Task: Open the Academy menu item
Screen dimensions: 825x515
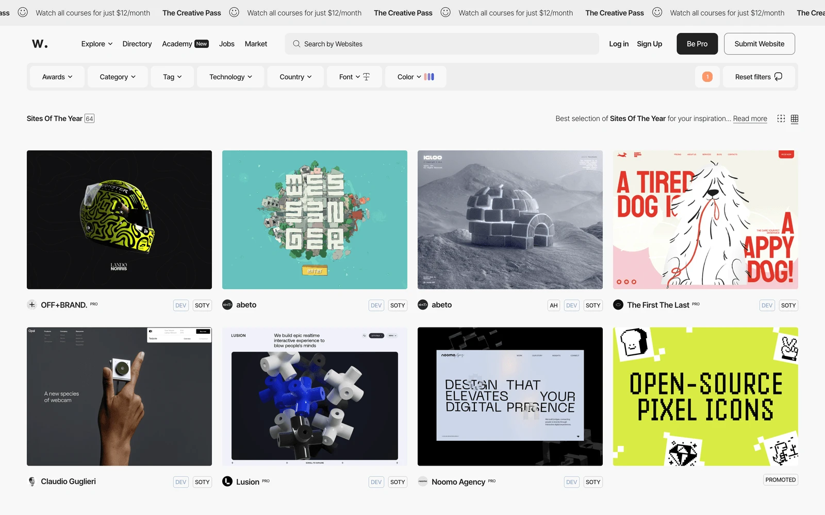Action: 177,44
